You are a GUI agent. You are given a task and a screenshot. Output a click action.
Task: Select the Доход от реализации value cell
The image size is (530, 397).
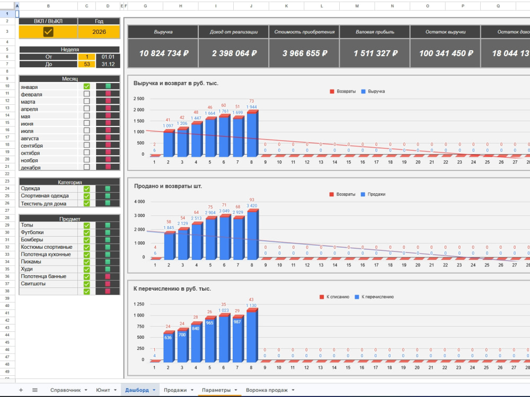pyautogui.click(x=234, y=53)
